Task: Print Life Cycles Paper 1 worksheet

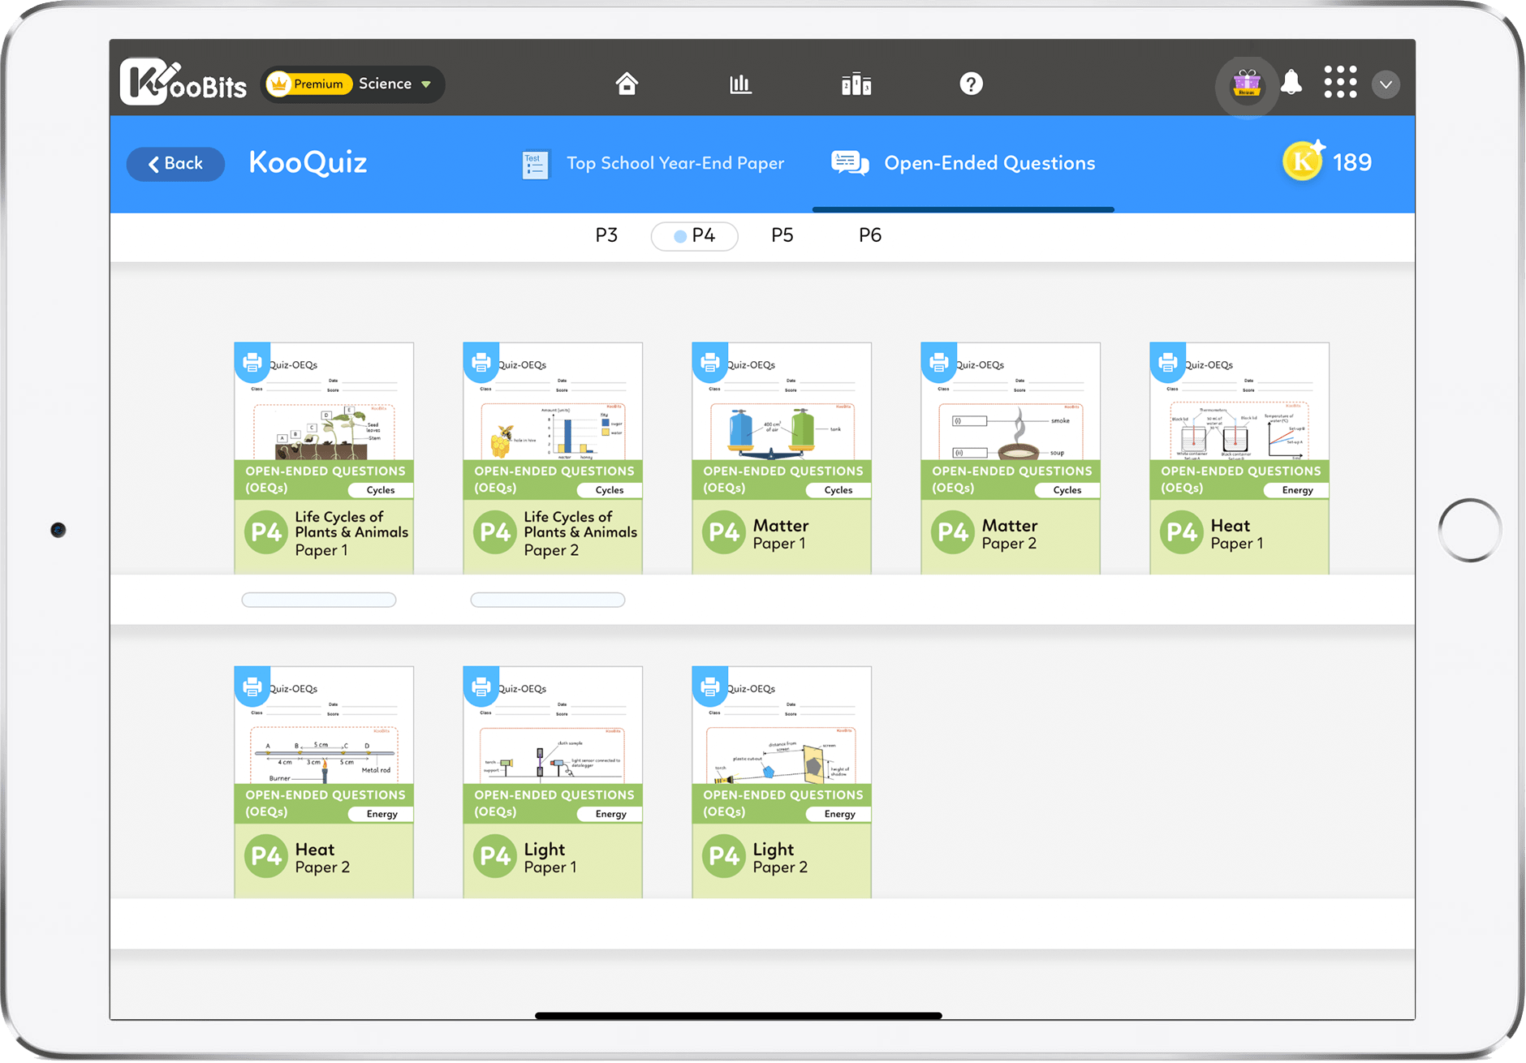Action: point(252,362)
